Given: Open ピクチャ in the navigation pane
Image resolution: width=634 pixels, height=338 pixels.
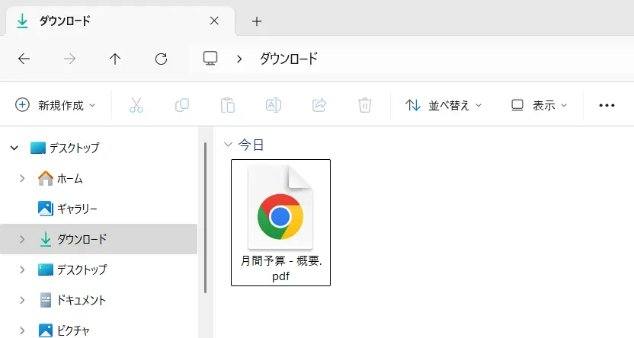Looking at the screenshot, I should (x=64, y=330).
